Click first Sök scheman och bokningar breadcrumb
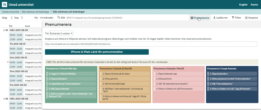Image resolution: width=261 pixels, height=110 pixels. [x=36, y=12]
